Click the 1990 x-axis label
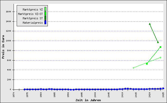 (x=68, y=95)
